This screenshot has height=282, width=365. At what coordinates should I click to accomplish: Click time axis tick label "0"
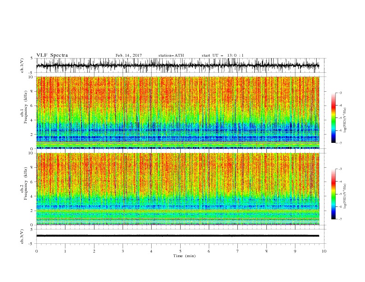tap(36, 251)
